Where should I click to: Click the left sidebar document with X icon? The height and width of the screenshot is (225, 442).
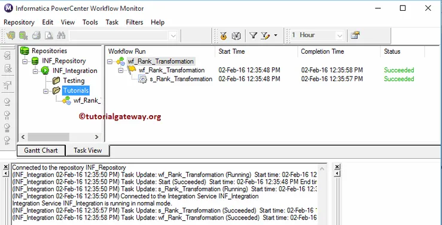[8, 69]
